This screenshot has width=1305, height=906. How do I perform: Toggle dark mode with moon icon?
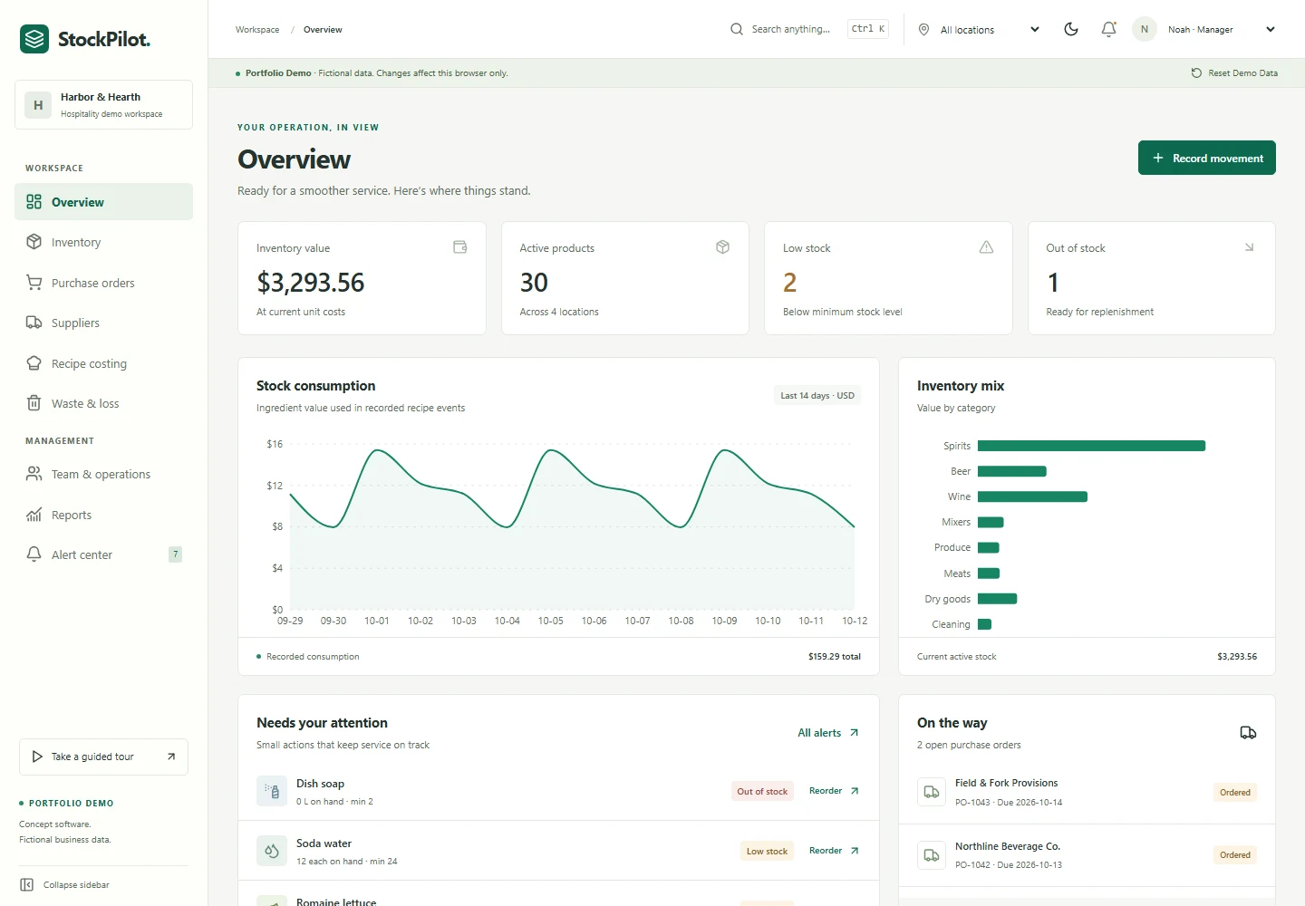pos(1071,29)
